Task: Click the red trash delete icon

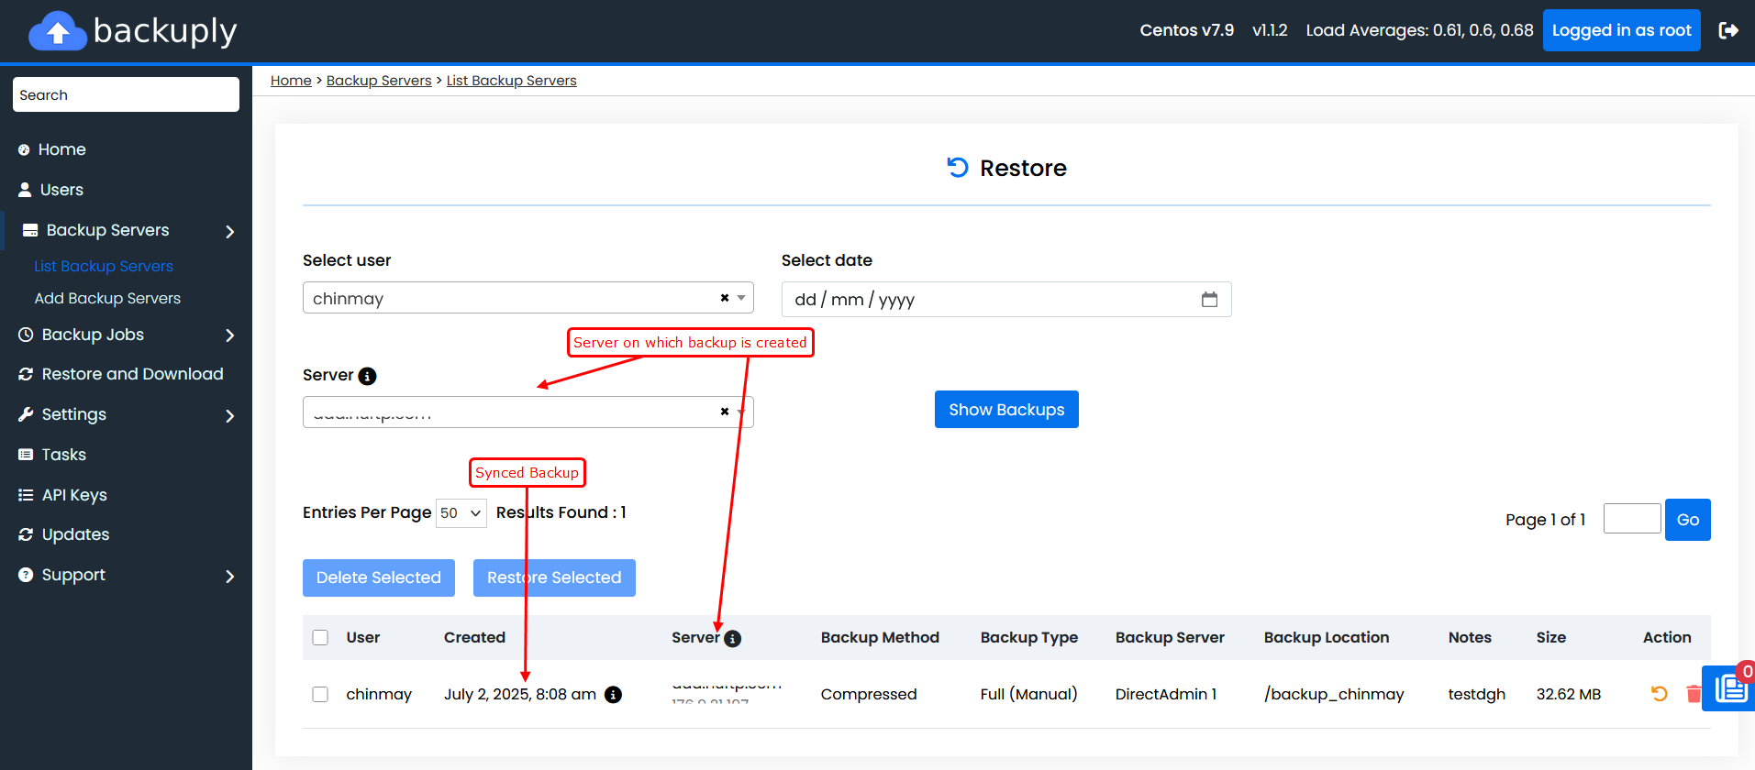Action: click(x=1693, y=694)
